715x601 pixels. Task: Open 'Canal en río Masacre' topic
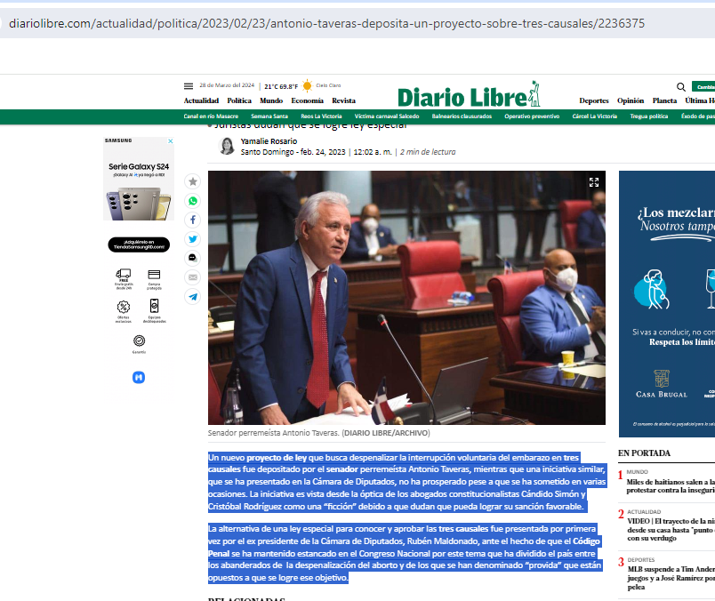[211, 116]
